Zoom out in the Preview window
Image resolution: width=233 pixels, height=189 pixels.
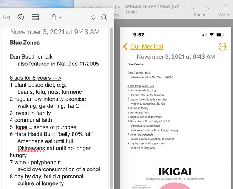[192, 7]
